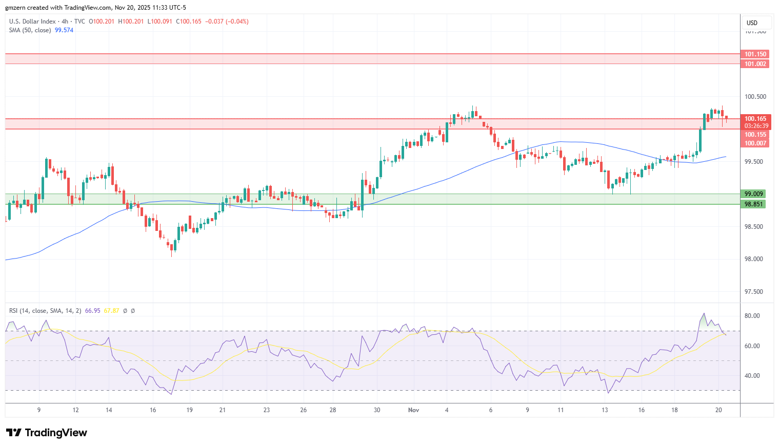Click the 97.500 price axis tick
Viewport: 779px width, 448px height.
(x=754, y=292)
